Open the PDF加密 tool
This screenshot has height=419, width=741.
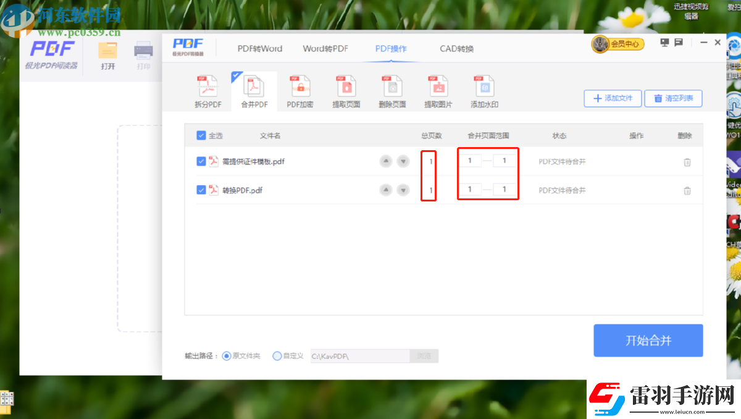pos(299,90)
